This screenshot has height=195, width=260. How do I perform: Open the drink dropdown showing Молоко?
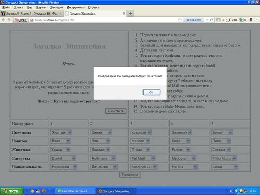[x=140, y=141]
